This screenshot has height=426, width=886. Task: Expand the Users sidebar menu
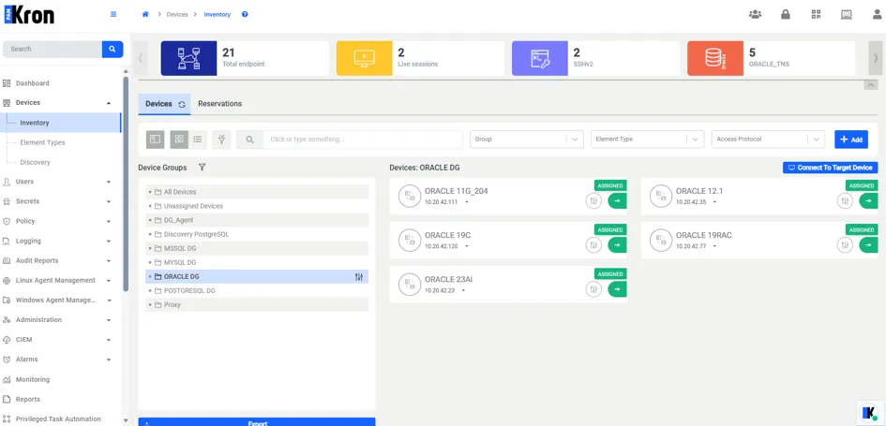(x=109, y=182)
